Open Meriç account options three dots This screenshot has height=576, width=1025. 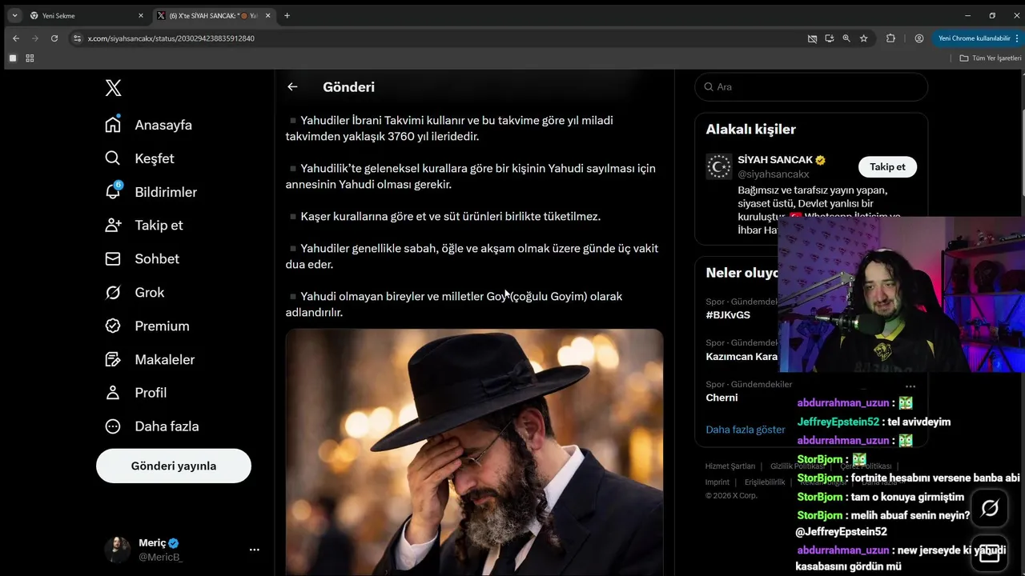255,550
